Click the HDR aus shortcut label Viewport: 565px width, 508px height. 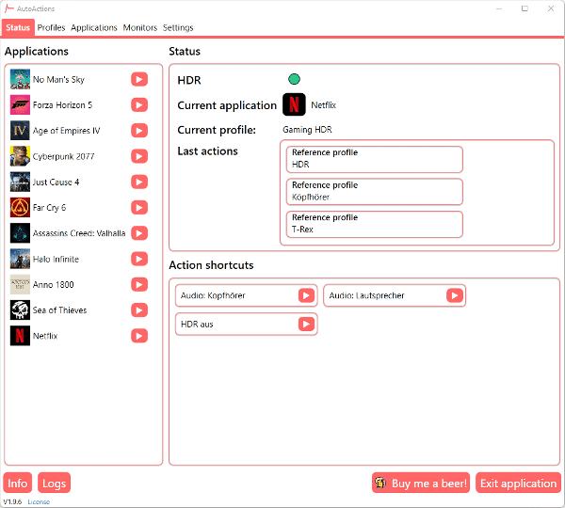pyautogui.click(x=197, y=325)
